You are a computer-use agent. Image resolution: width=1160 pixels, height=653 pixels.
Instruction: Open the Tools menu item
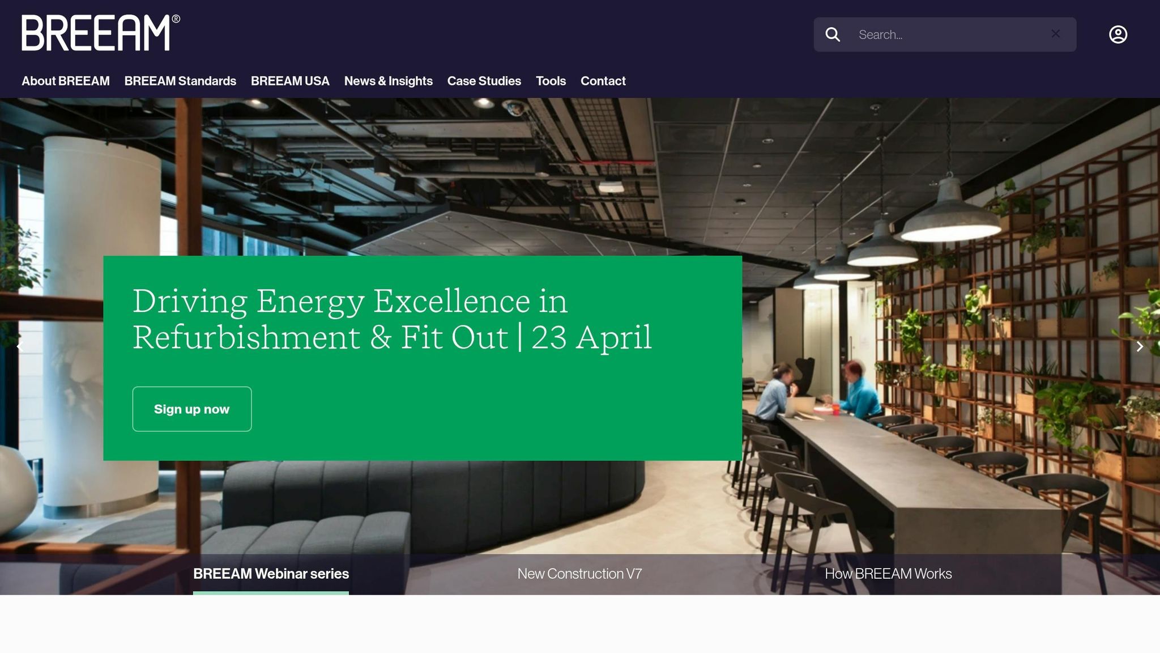551,81
